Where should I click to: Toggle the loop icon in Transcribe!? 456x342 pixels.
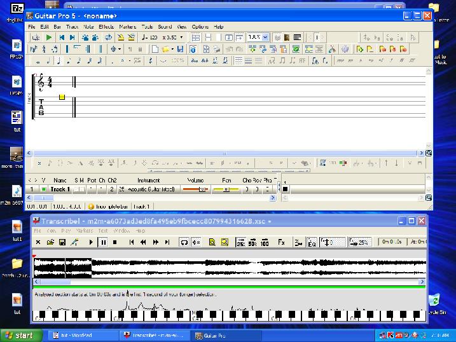pyautogui.click(x=184, y=242)
